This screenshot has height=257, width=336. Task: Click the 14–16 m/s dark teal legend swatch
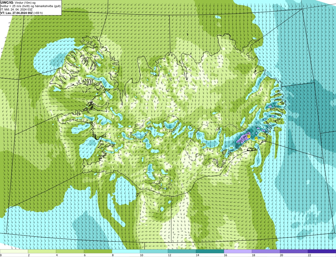coord(210,251)
